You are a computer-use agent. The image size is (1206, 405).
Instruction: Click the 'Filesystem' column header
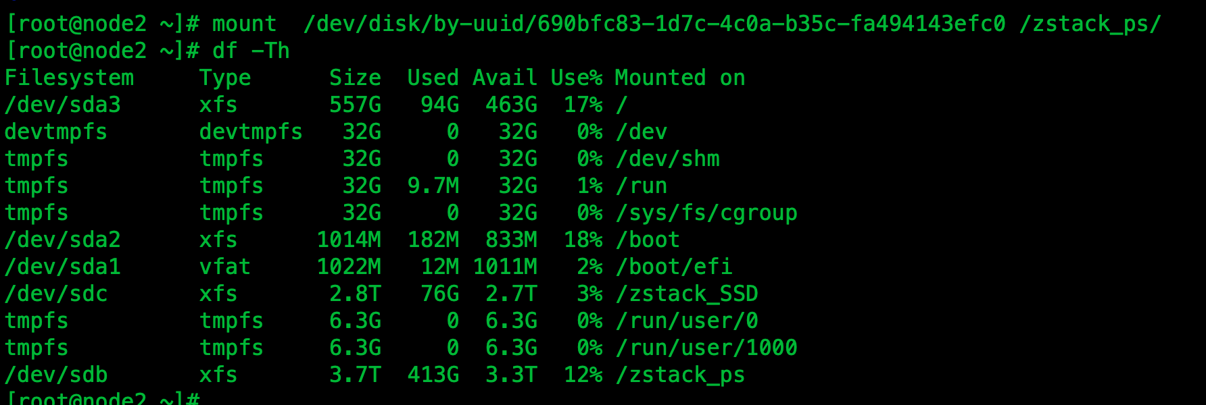pyautogui.click(x=69, y=78)
